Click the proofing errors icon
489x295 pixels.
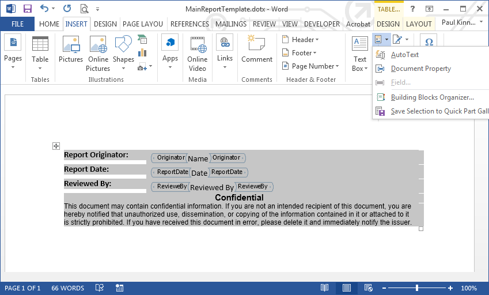pos(100,288)
